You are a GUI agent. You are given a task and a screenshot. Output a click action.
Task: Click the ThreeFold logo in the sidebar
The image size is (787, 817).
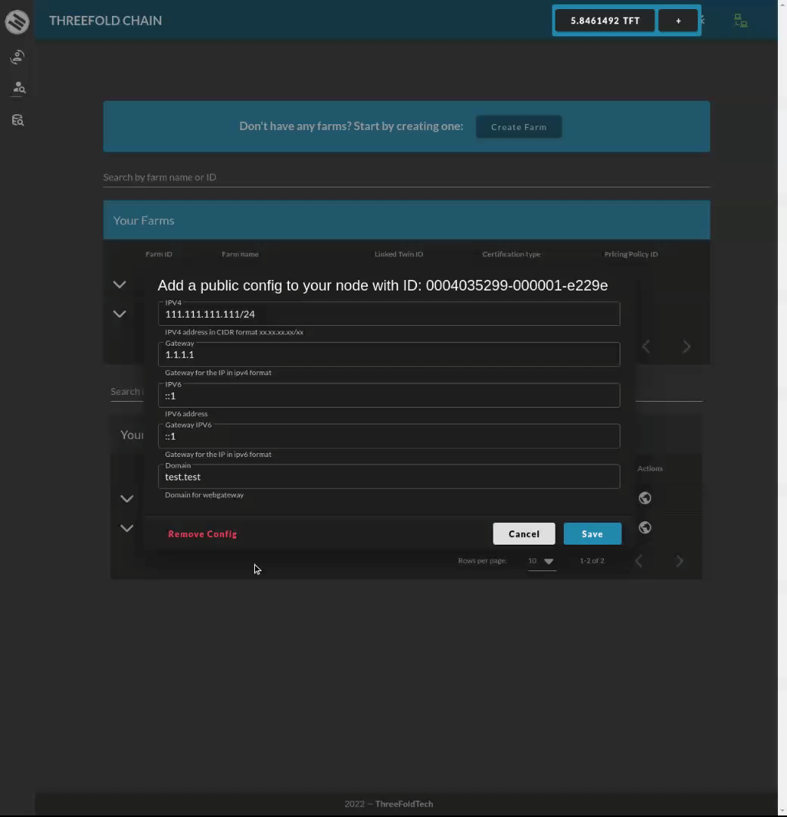[17, 22]
